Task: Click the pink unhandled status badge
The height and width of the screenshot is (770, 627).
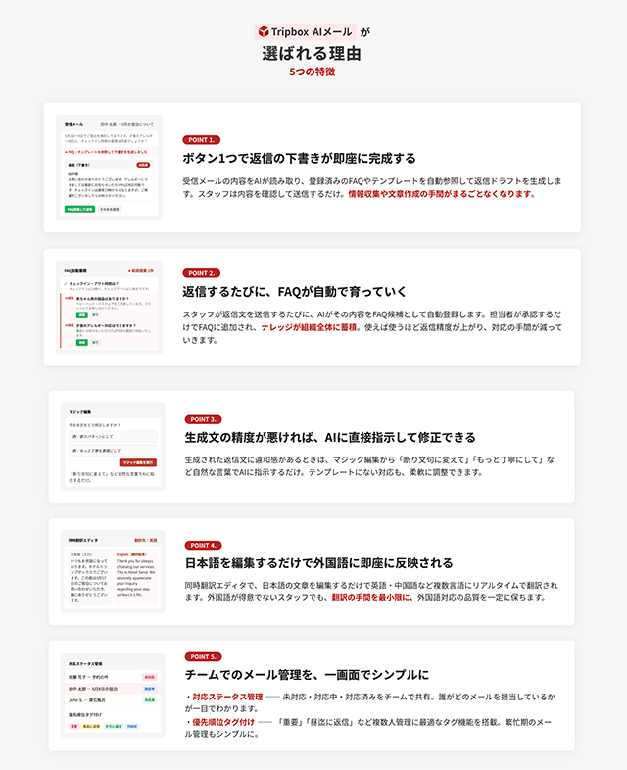Action: [149, 677]
